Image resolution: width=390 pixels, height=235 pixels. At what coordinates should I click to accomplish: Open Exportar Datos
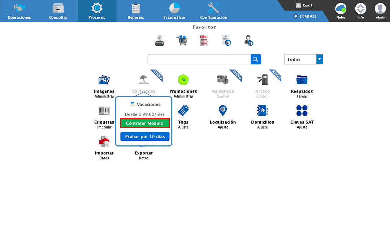144,155
